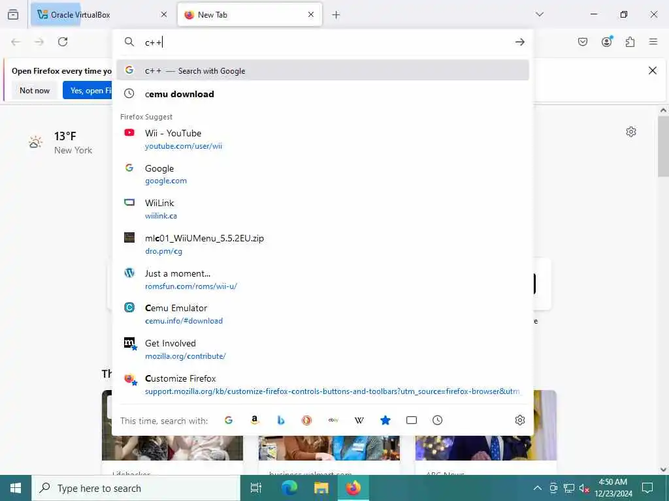Screen dimensions: 669x501
Task: Open the Windows notification center
Action: pos(647,488)
